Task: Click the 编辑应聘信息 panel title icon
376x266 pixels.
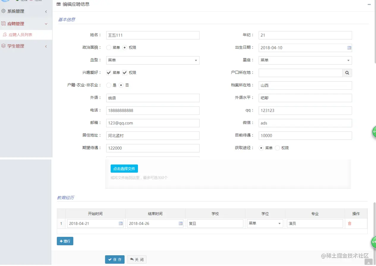Action: [59, 4]
